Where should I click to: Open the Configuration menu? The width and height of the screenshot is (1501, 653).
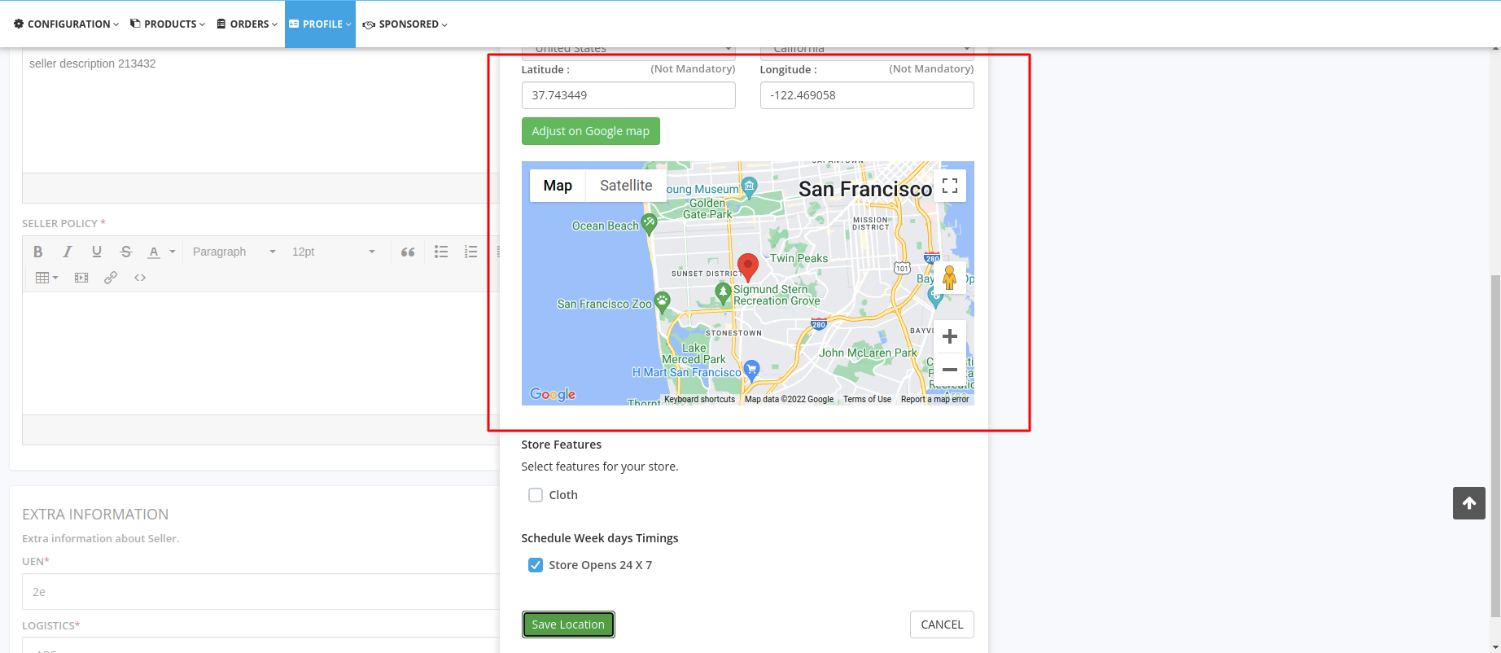(x=67, y=24)
